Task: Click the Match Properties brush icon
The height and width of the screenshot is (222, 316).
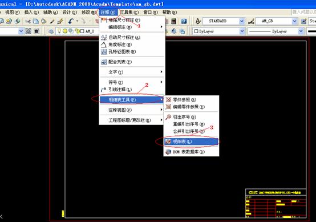Action: tap(52, 21)
